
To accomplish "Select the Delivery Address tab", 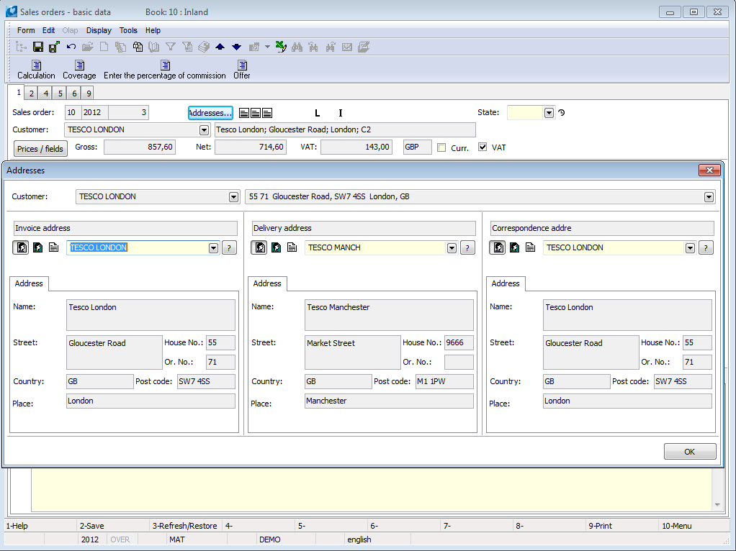I will (267, 283).
